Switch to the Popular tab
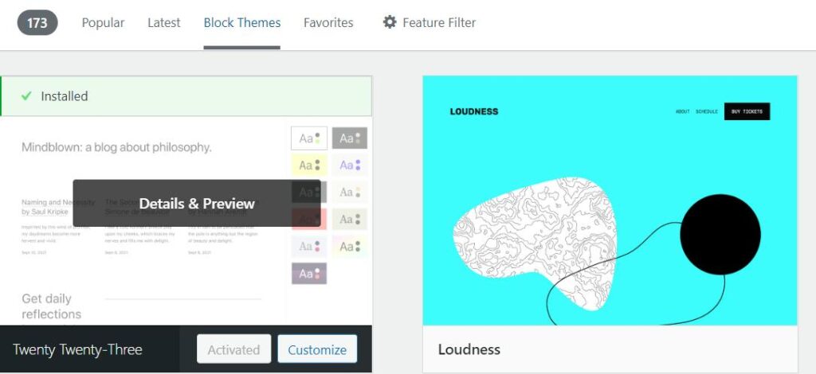 [103, 23]
